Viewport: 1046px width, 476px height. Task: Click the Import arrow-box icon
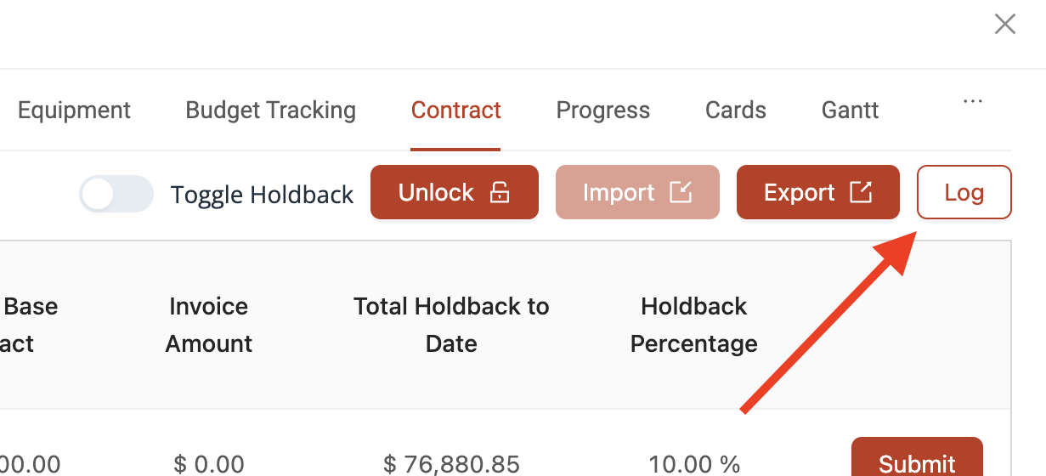pyautogui.click(x=681, y=193)
